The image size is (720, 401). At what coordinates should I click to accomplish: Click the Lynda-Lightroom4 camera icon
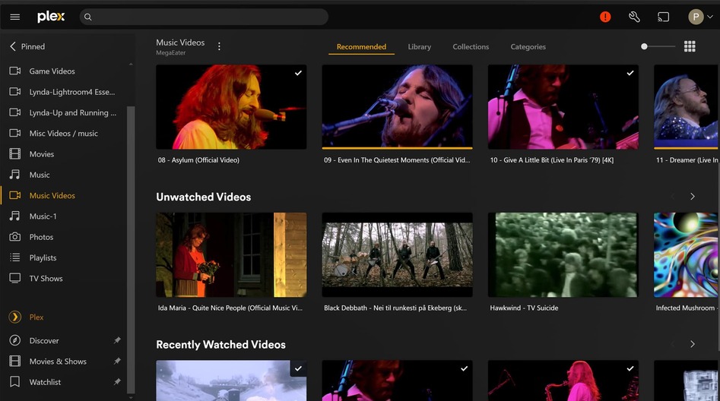[15, 92]
